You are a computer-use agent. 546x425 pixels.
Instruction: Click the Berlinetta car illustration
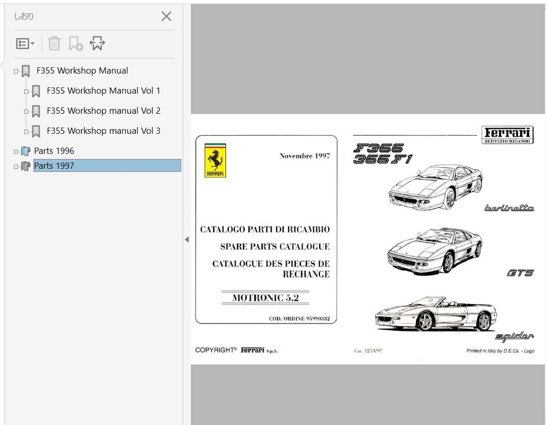[435, 187]
